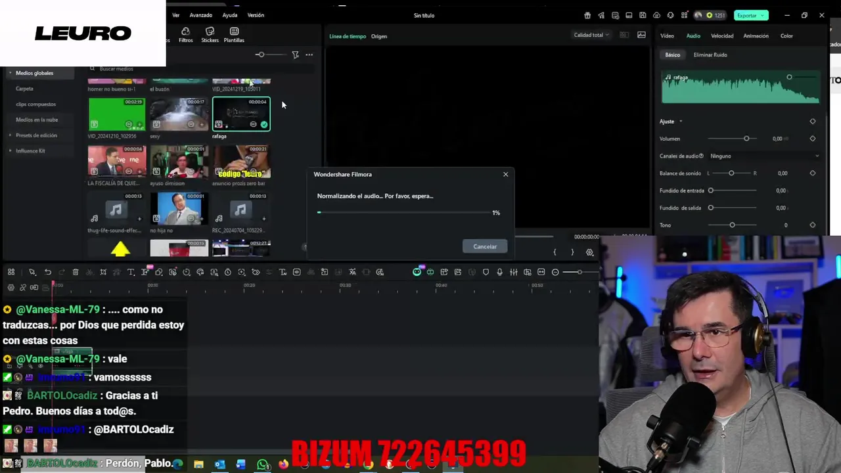Click the green AI copilot icon in timeline toolbar

pyautogui.click(x=417, y=272)
